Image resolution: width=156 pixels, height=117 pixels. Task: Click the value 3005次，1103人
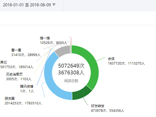[x=19, y=79]
